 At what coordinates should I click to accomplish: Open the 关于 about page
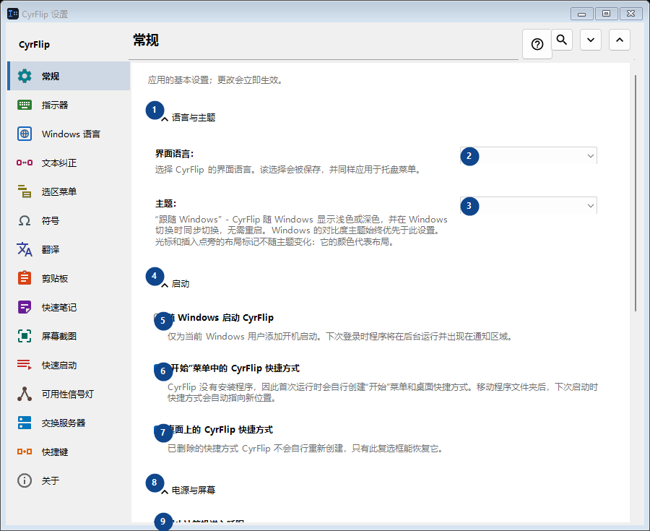(x=69, y=481)
